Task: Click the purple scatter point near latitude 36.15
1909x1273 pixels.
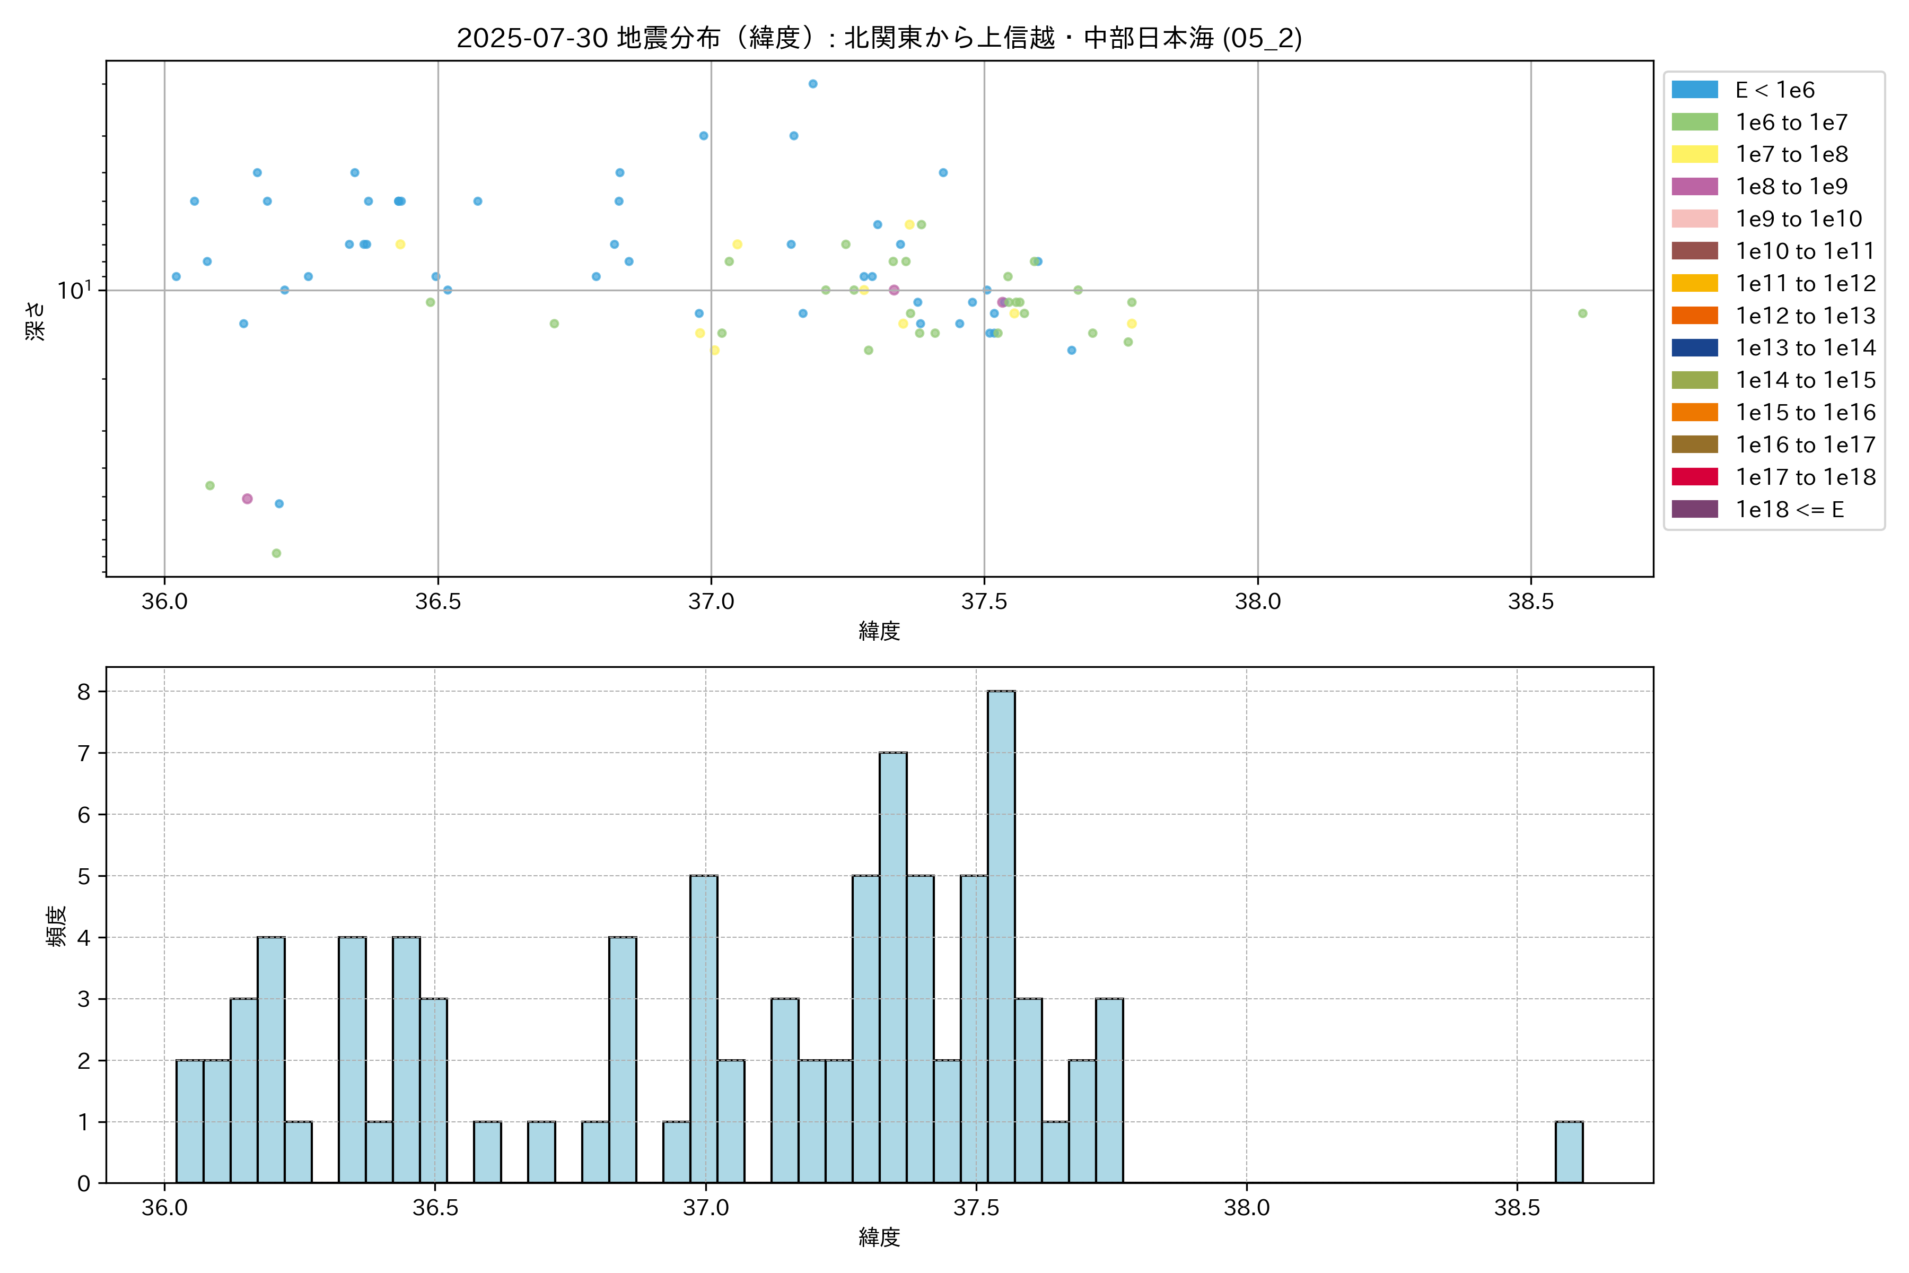Action: [x=247, y=499]
